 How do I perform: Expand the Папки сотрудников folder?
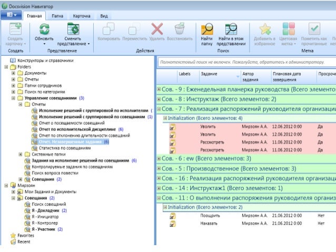(13, 86)
